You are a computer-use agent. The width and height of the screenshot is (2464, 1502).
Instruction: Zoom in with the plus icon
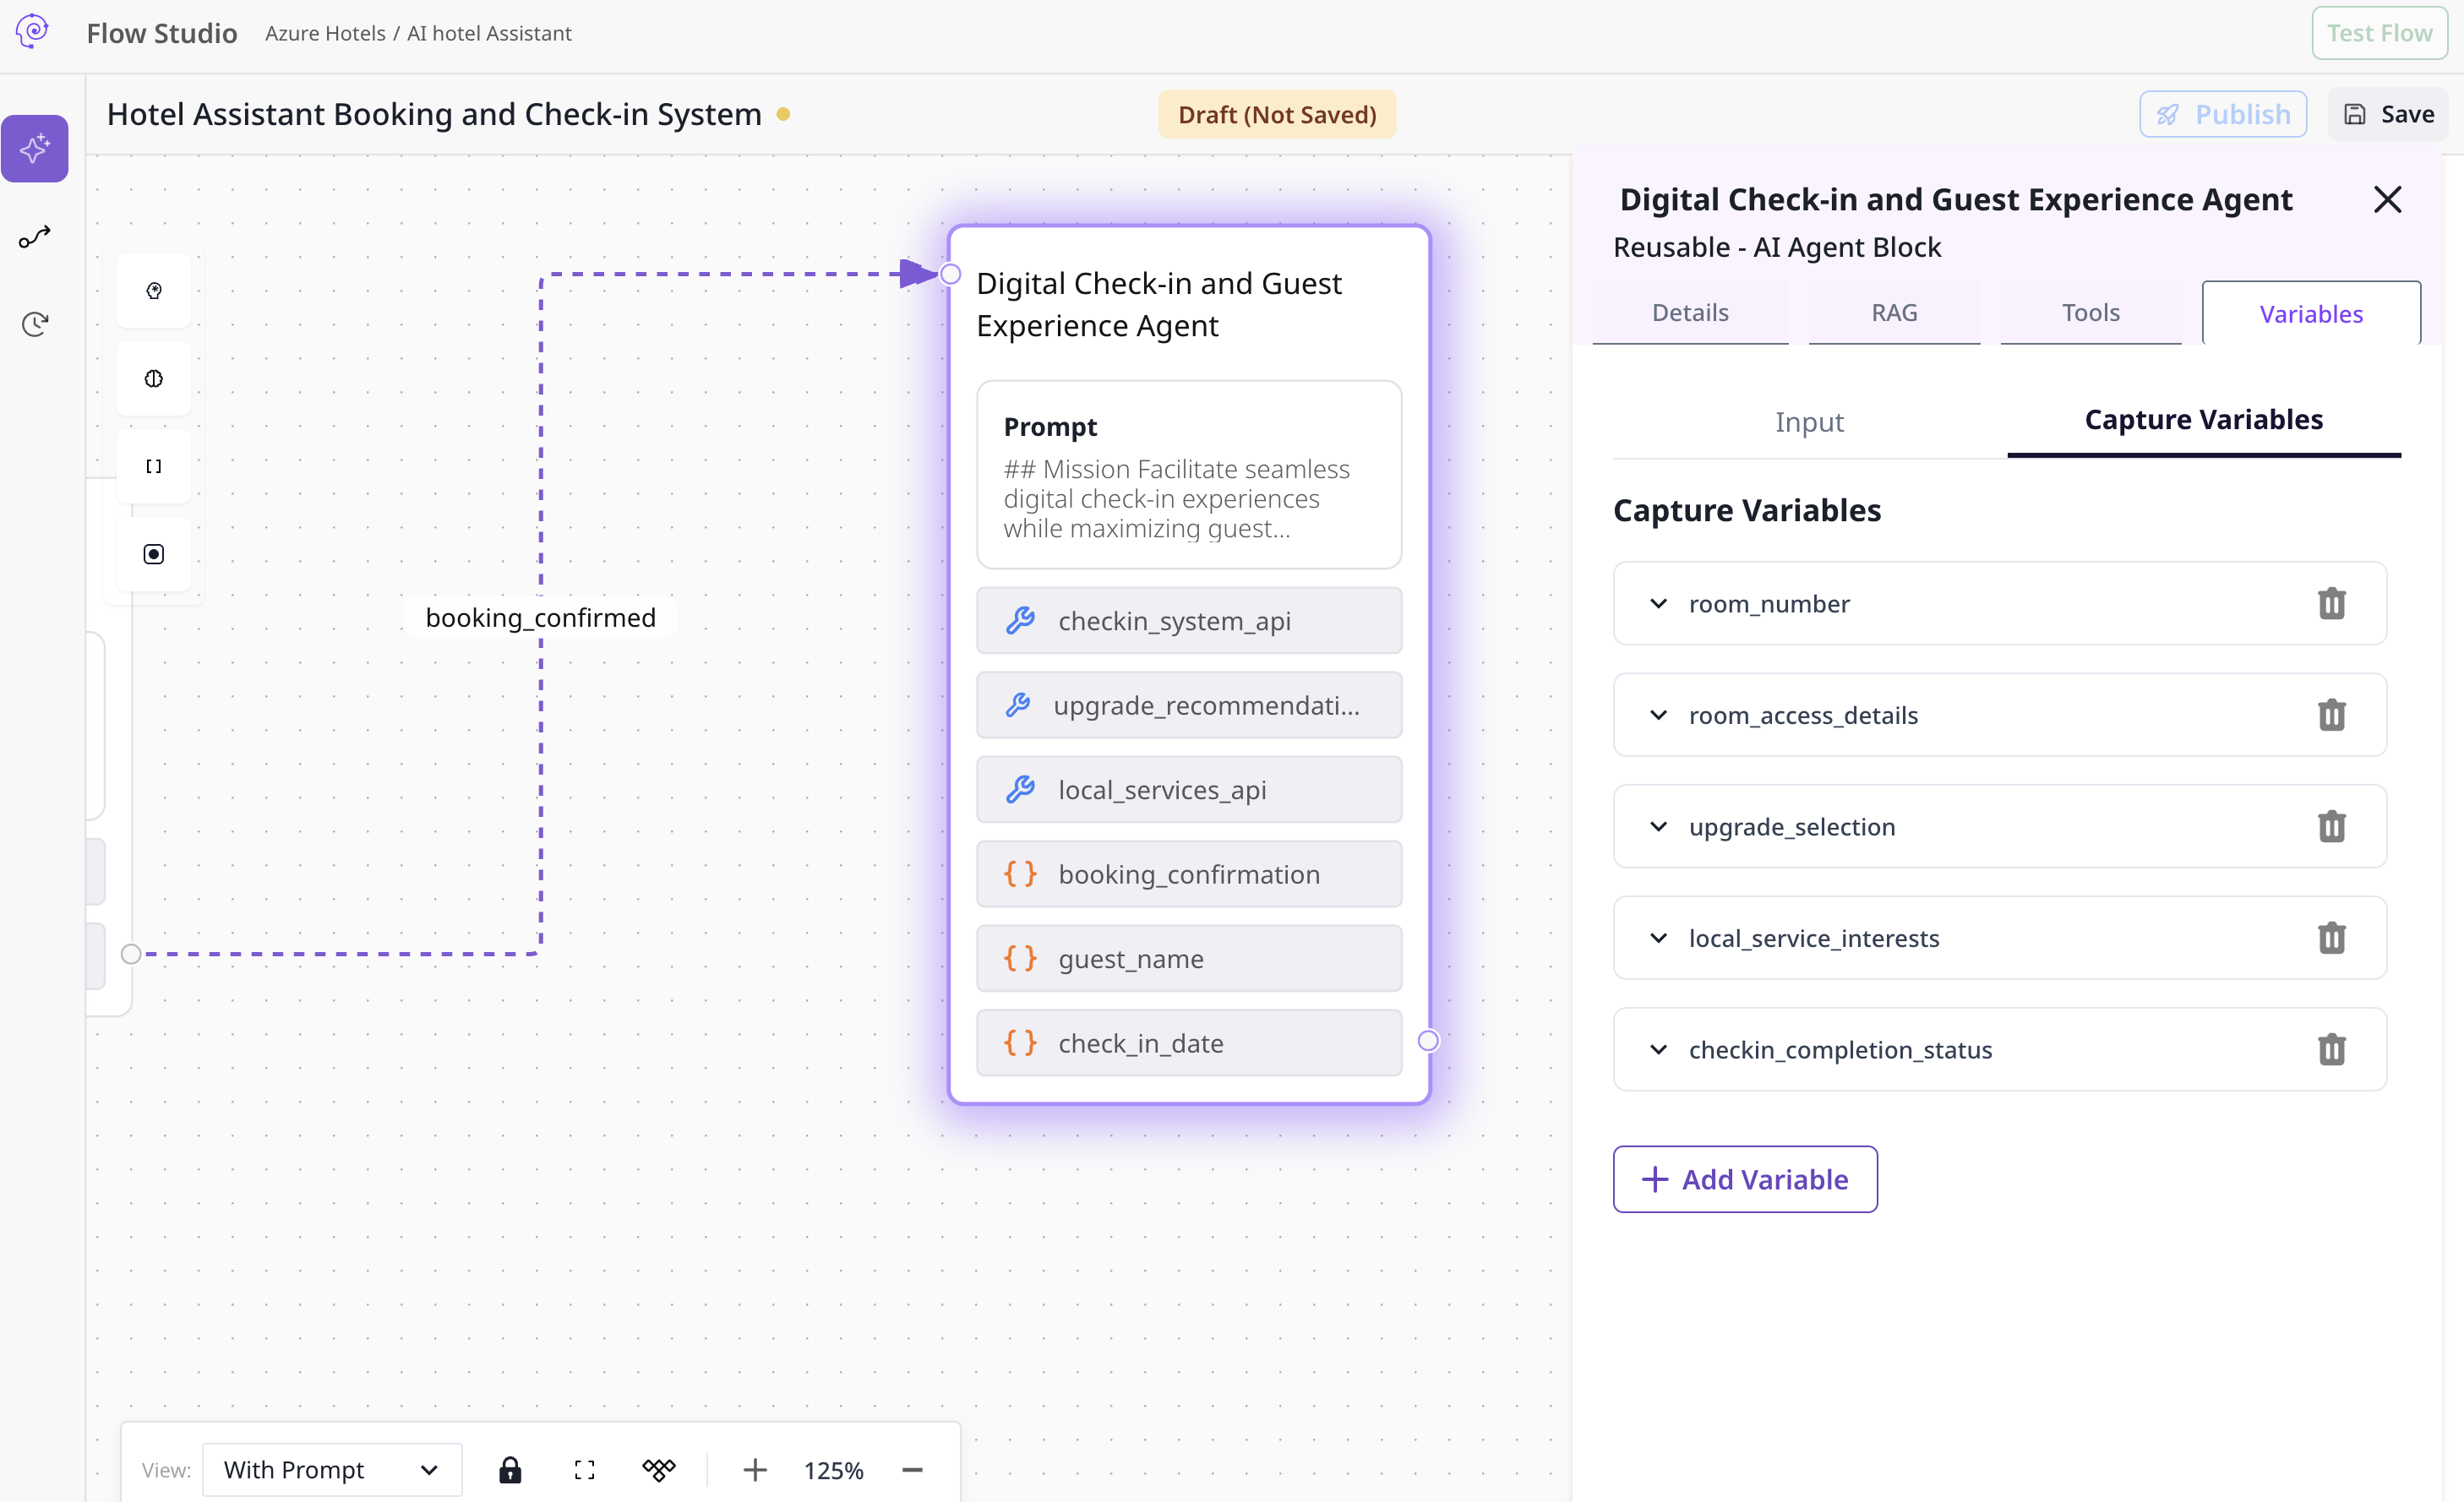click(x=755, y=1469)
